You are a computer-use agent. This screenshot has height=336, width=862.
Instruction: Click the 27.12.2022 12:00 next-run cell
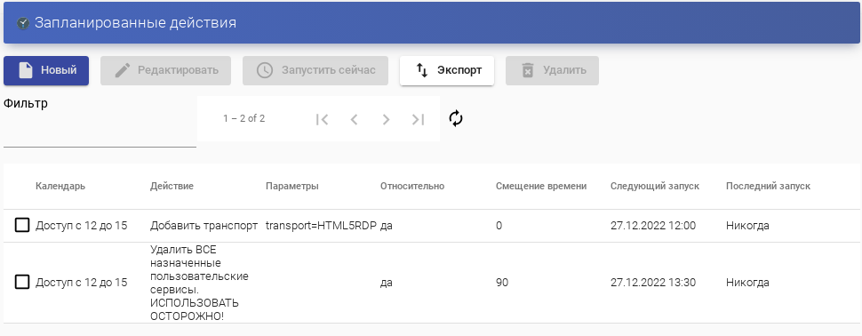click(653, 226)
